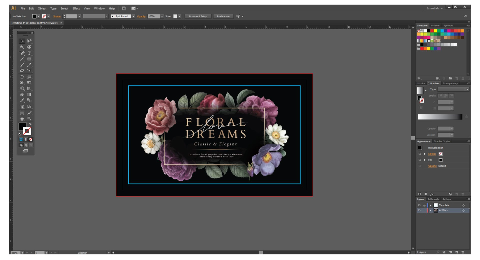Open the Opacity dropdown in control bar
This screenshot has width=480, height=260.
pyautogui.click(x=162, y=16)
